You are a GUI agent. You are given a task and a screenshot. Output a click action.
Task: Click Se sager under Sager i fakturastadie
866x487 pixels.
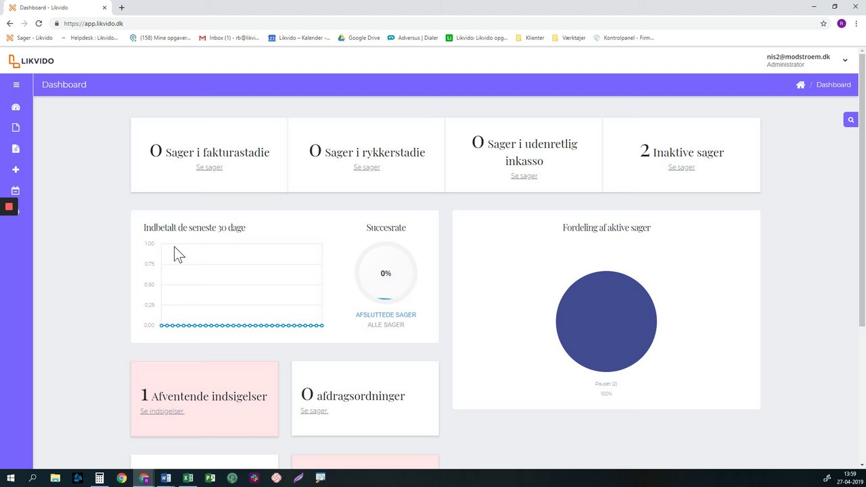coord(209,167)
